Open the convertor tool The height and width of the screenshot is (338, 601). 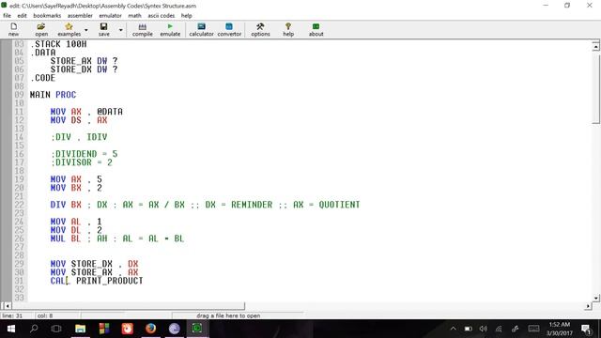(x=229, y=29)
